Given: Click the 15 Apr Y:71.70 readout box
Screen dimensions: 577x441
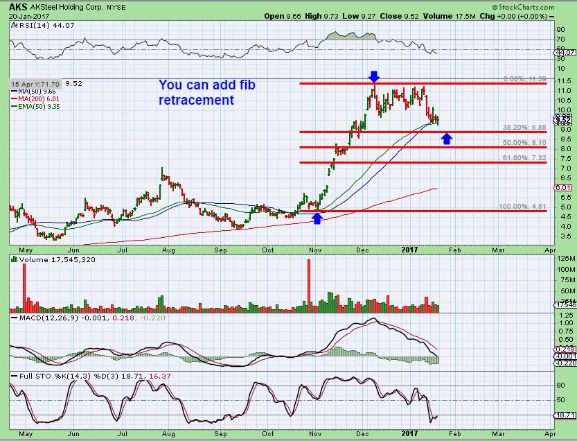Looking at the screenshot, I should click(35, 84).
